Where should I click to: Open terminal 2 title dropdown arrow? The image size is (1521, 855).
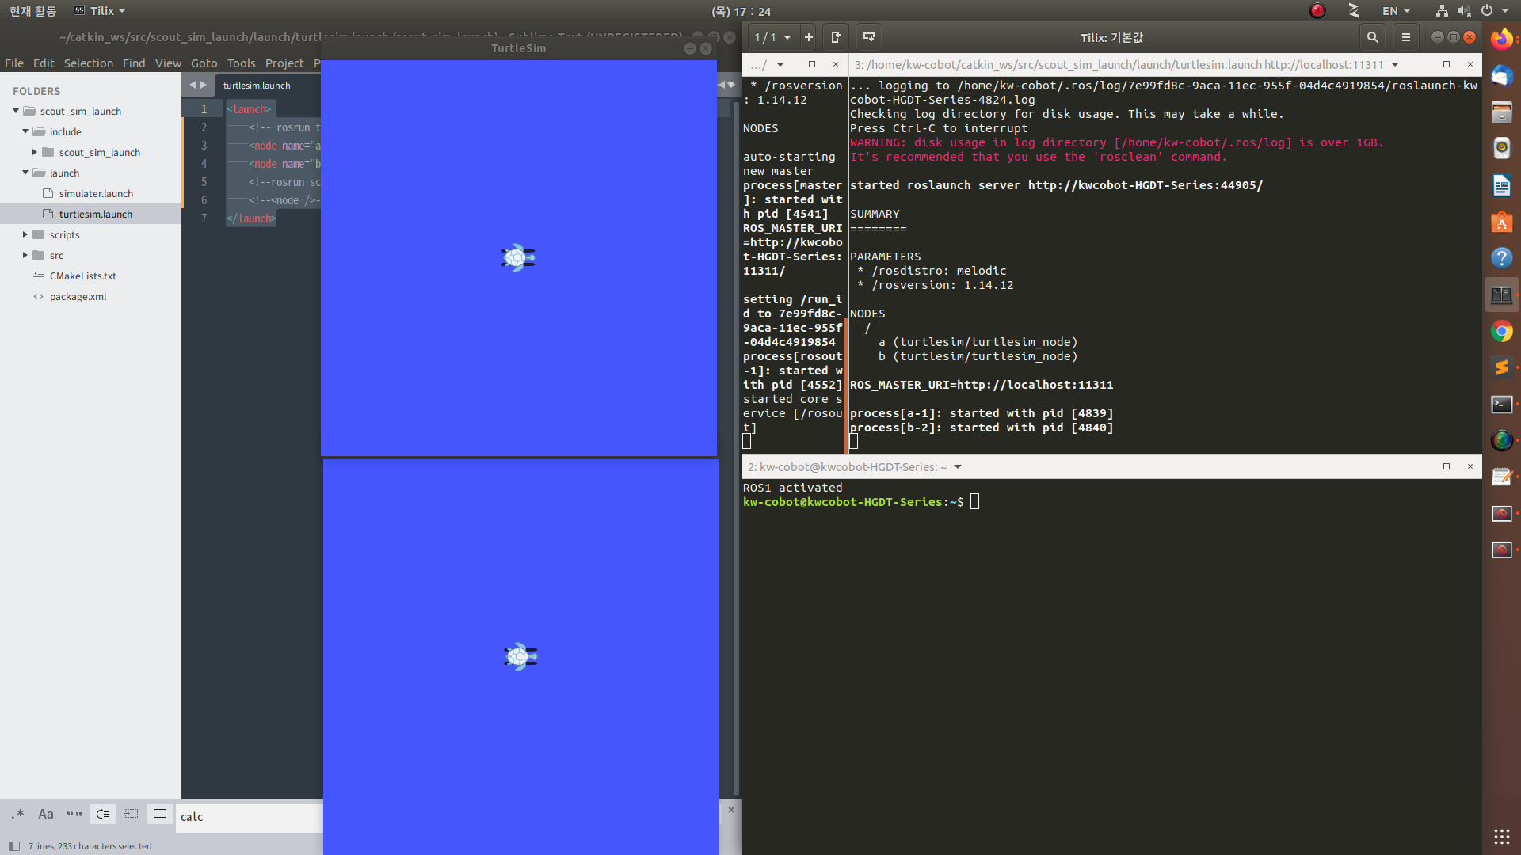coord(958,467)
